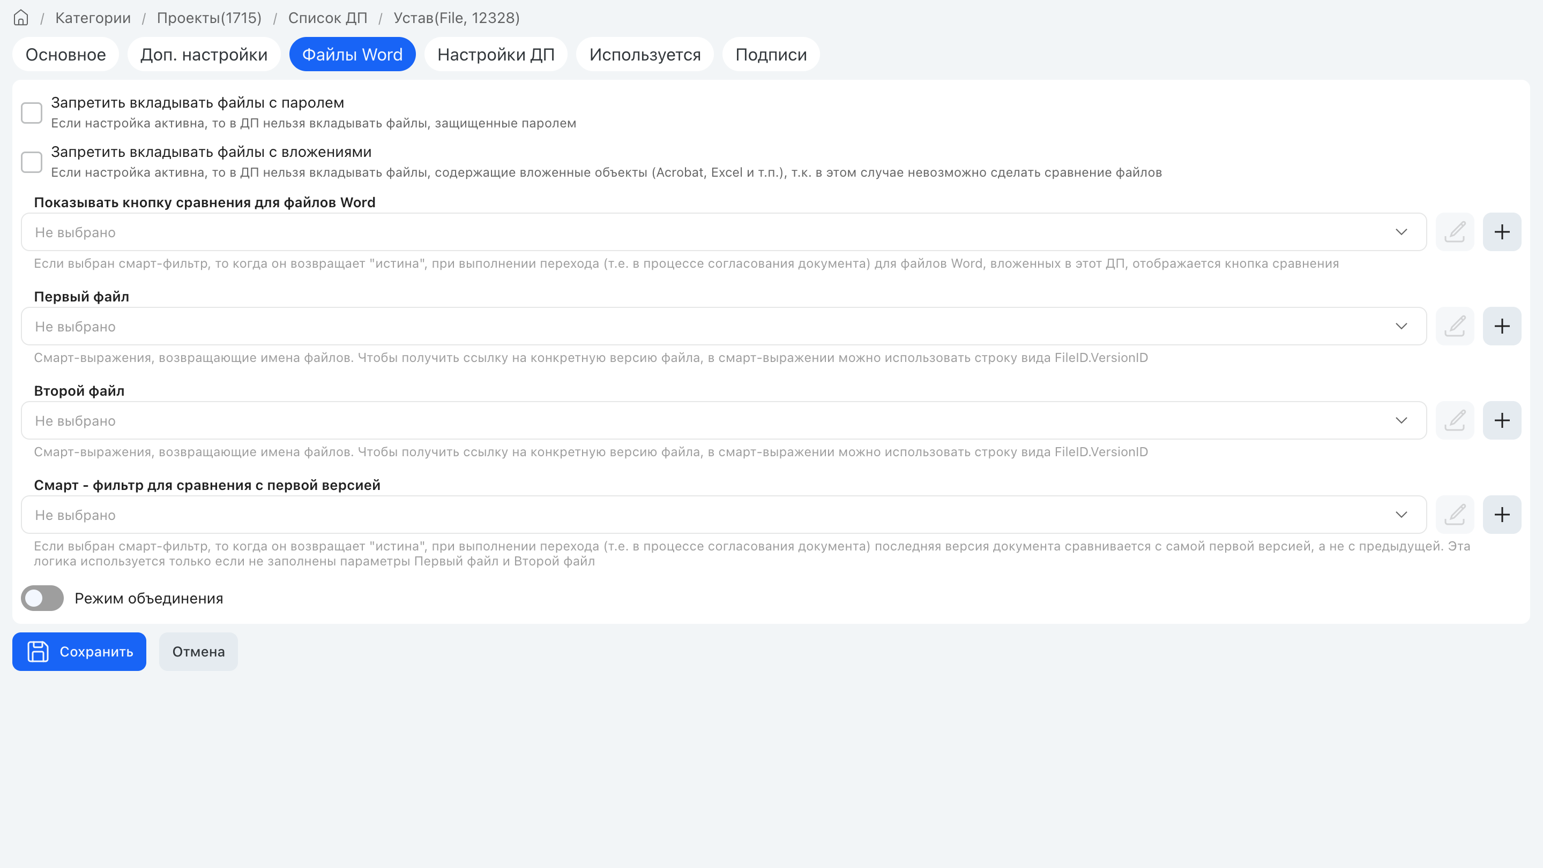Screen dimensions: 1543x868
Task: Open Категории breadcrumb link
Action: coord(93,18)
